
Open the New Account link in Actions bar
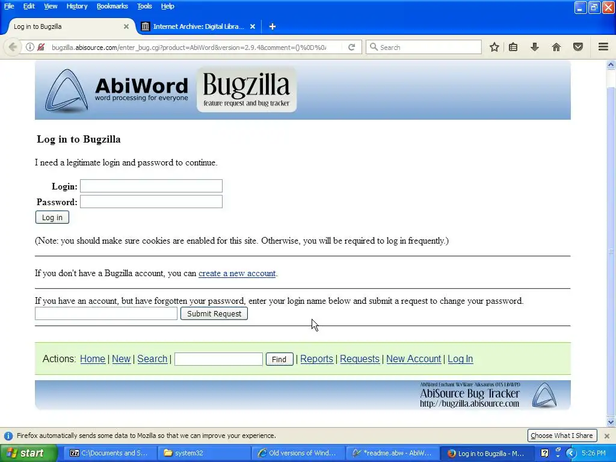tap(414, 359)
